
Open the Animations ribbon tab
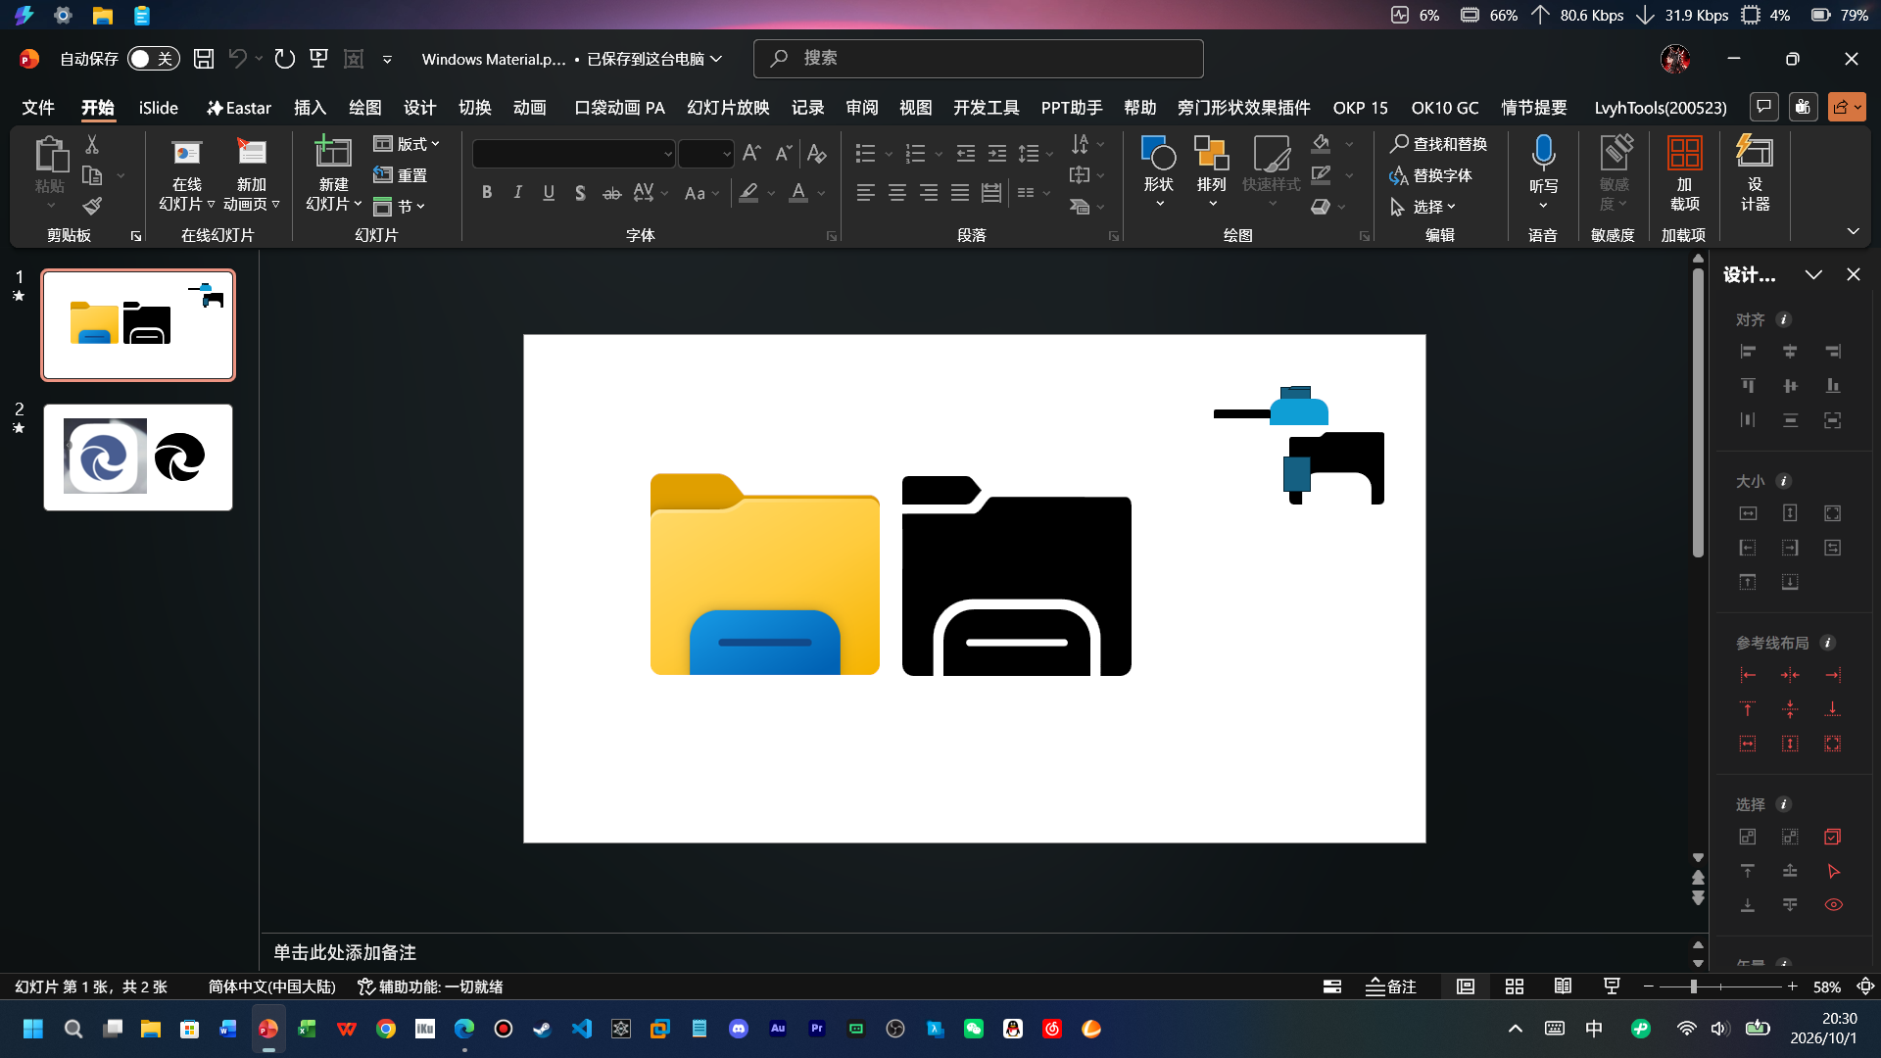[x=529, y=108]
